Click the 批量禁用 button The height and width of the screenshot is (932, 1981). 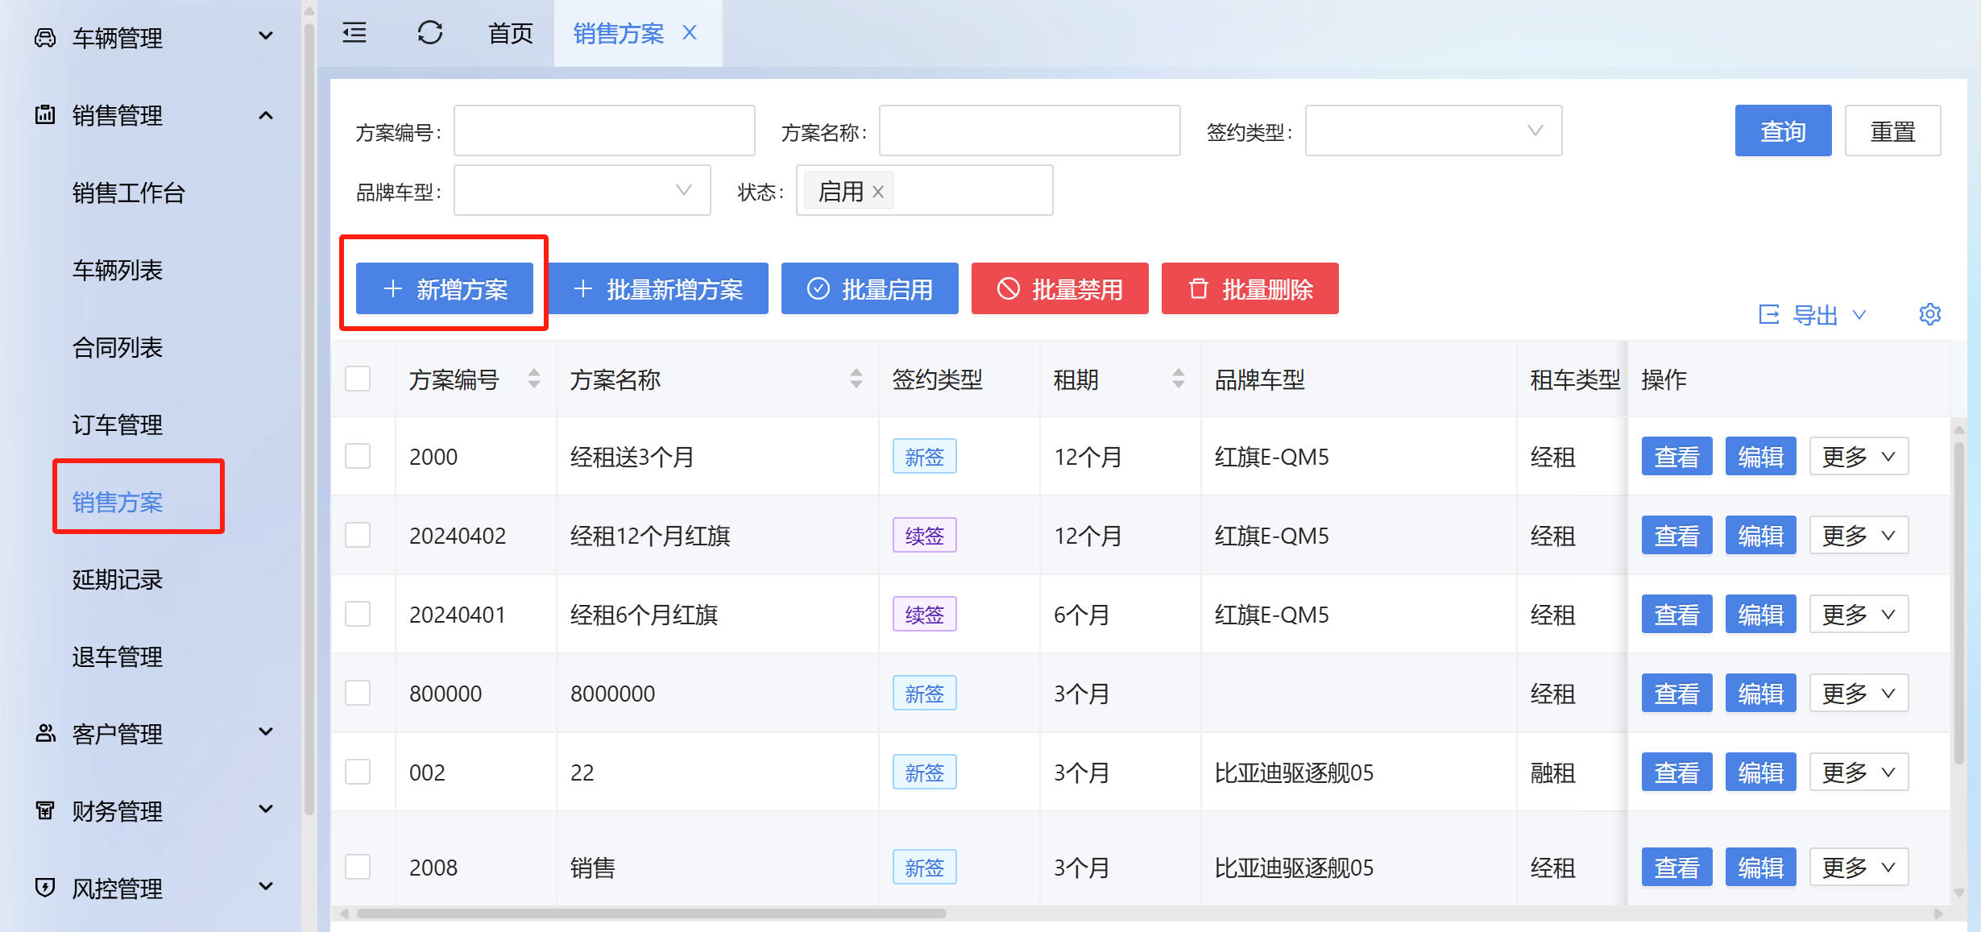(x=1059, y=288)
